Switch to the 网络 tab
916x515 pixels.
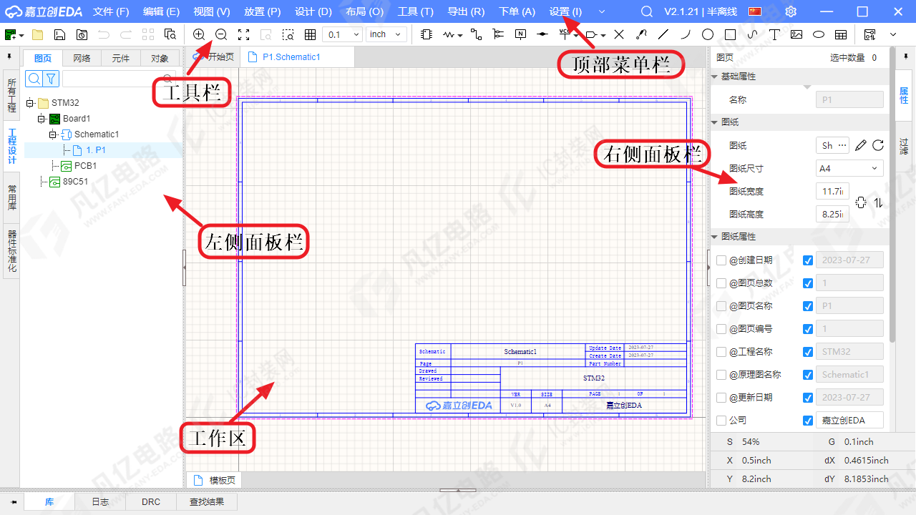point(82,59)
